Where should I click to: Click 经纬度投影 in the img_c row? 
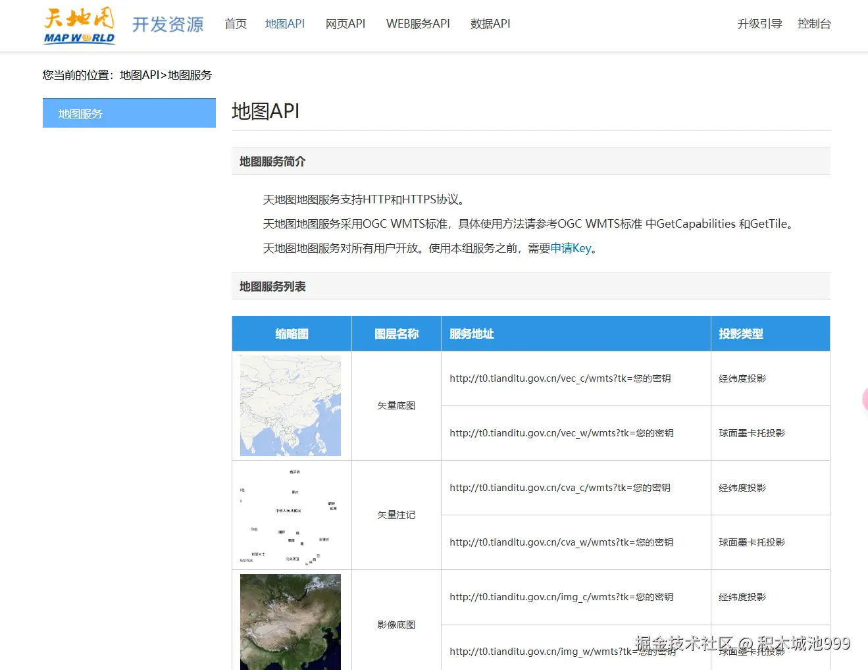[742, 597]
